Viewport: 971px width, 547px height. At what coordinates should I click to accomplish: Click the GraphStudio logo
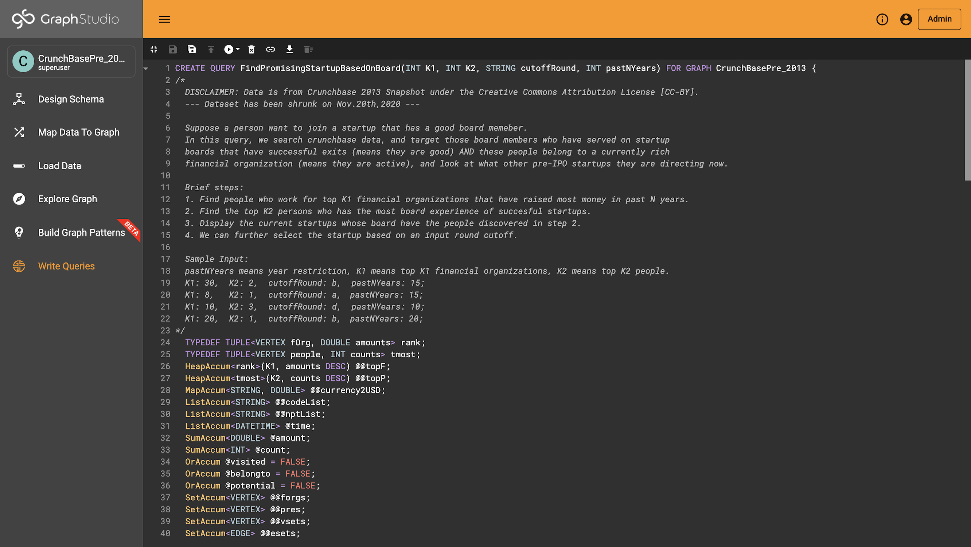coord(66,19)
